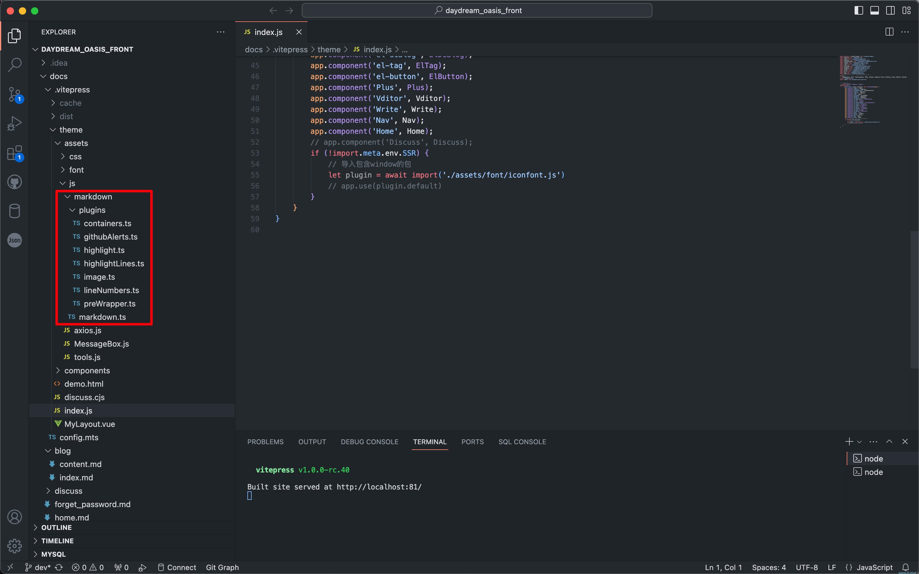Toggle Secondary Side Bar visibility
Viewport: 919px width, 574px height.
tap(890, 11)
